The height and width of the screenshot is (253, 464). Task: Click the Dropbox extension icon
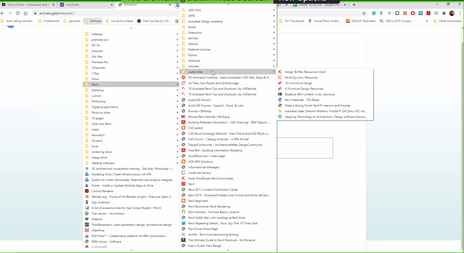tap(390, 13)
